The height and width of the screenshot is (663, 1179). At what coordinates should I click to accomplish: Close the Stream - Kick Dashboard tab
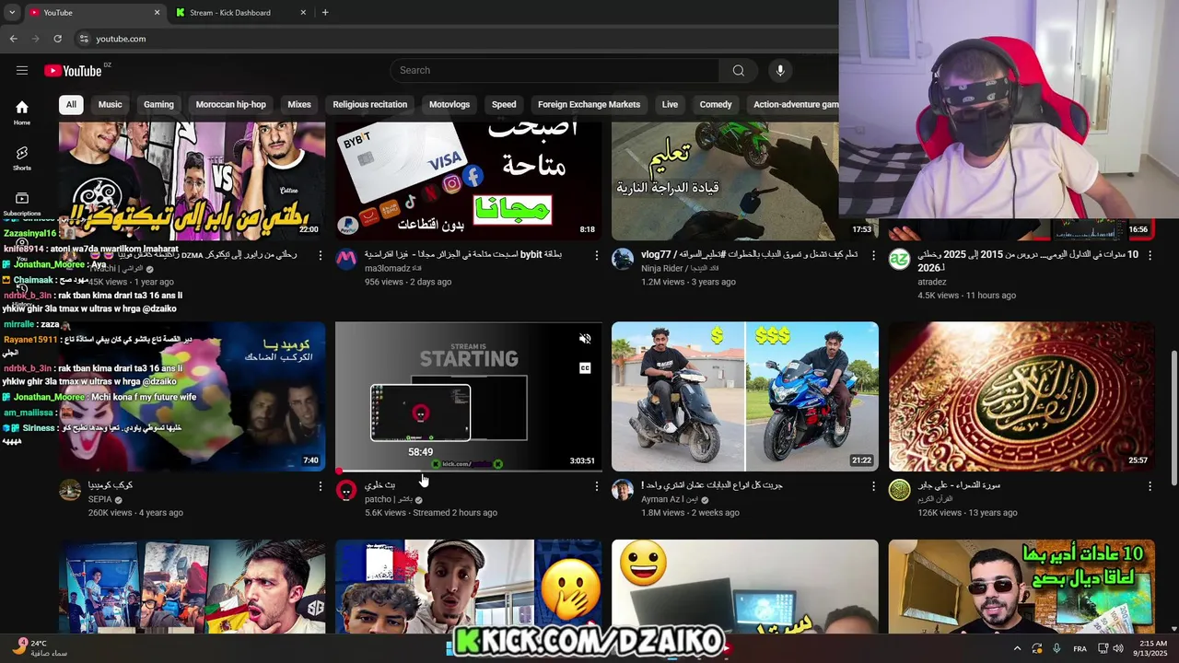point(303,13)
